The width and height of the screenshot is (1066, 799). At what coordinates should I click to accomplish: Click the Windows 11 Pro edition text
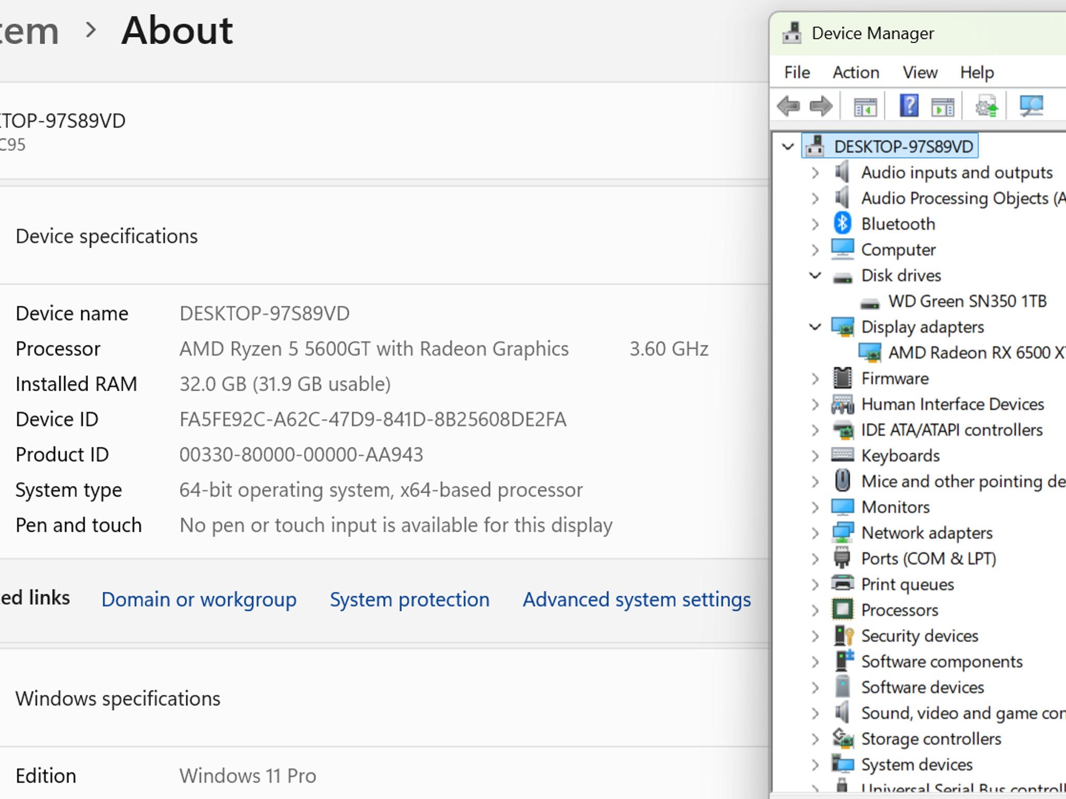point(248,776)
